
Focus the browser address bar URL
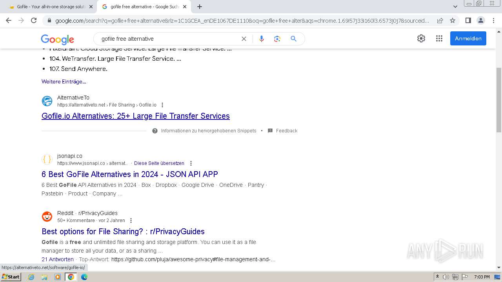pyautogui.click(x=242, y=20)
